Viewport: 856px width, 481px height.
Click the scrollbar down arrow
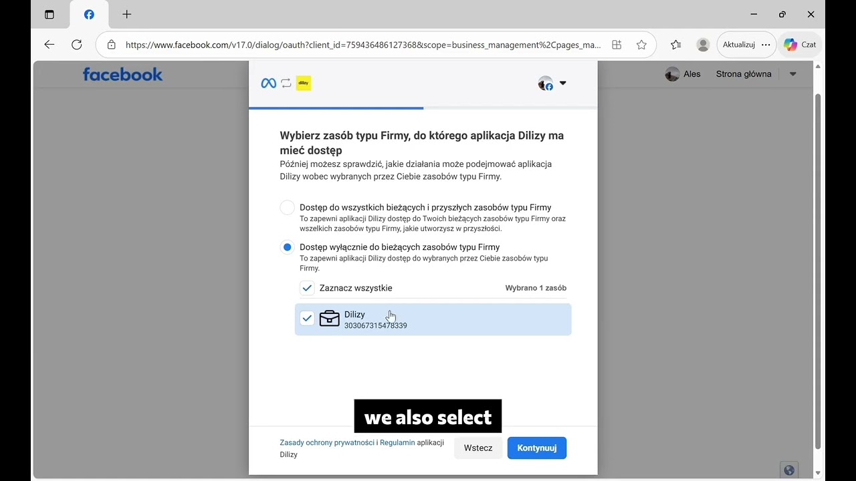tap(817, 473)
